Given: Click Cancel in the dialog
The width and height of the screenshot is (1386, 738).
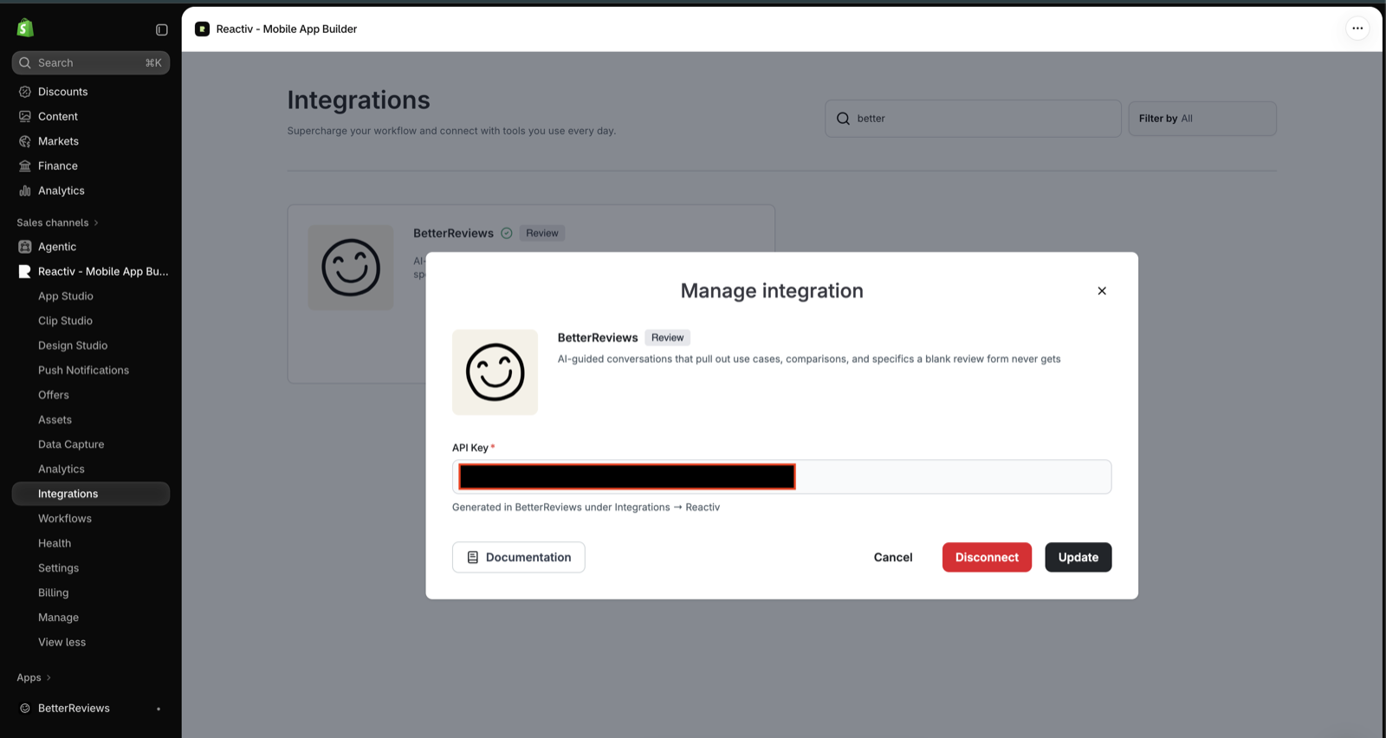Looking at the screenshot, I should point(893,557).
